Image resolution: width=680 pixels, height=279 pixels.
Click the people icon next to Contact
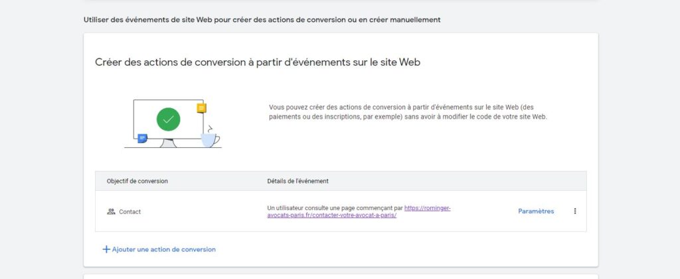click(111, 212)
